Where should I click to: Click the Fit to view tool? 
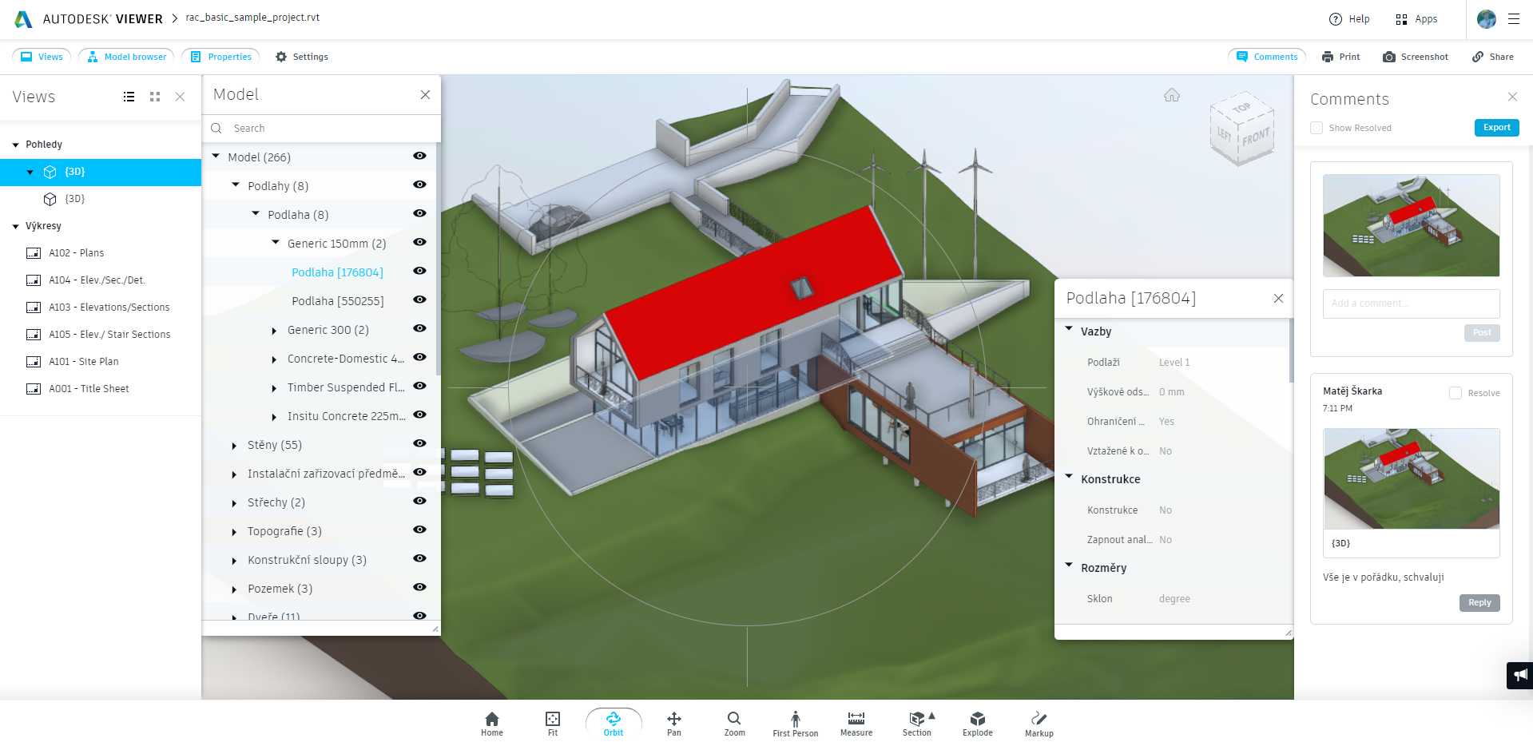[x=553, y=724]
